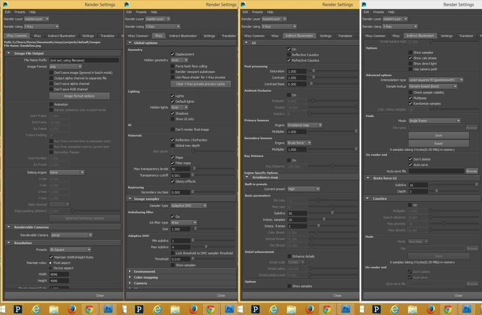Open Resolution Presets 4k Square dropdown
This screenshot has width=482, height=315.
(x=70, y=250)
